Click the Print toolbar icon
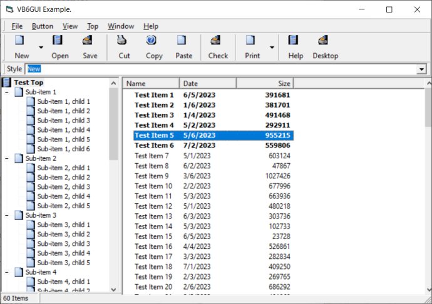 pos(250,40)
